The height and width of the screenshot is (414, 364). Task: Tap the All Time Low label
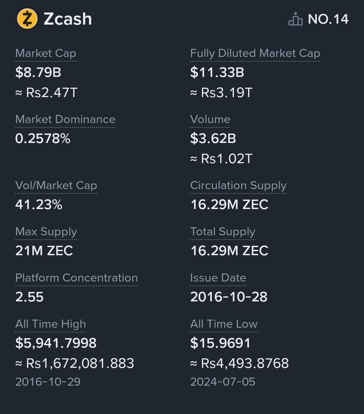coord(224,324)
